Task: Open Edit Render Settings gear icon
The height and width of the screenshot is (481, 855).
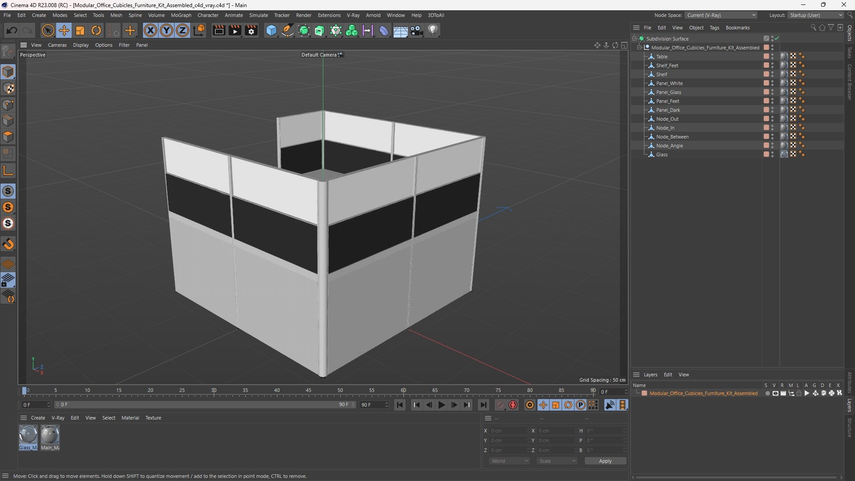Action: click(252, 30)
